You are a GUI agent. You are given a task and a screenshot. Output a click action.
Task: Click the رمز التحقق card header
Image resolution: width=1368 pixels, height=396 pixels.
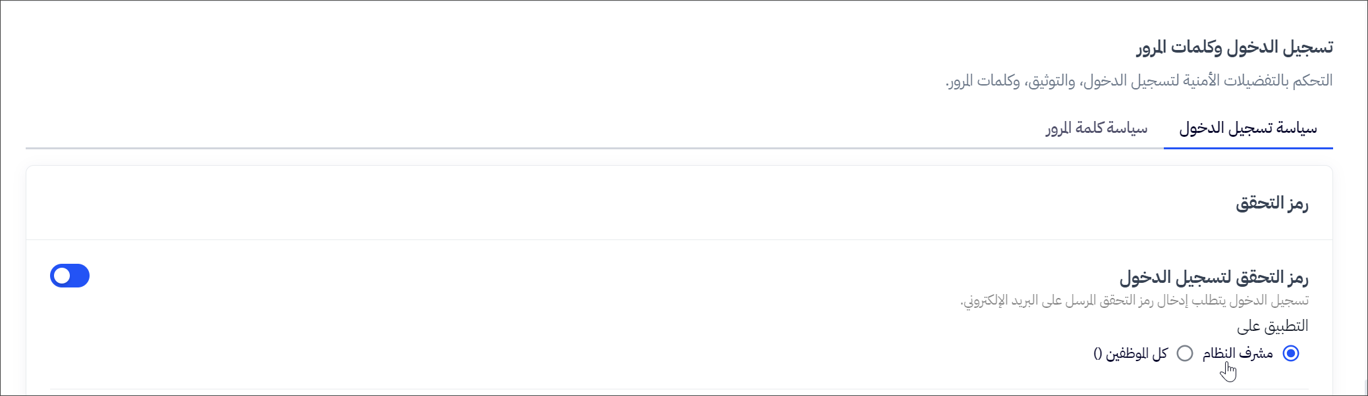pyautogui.click(x=1272, y=203)
